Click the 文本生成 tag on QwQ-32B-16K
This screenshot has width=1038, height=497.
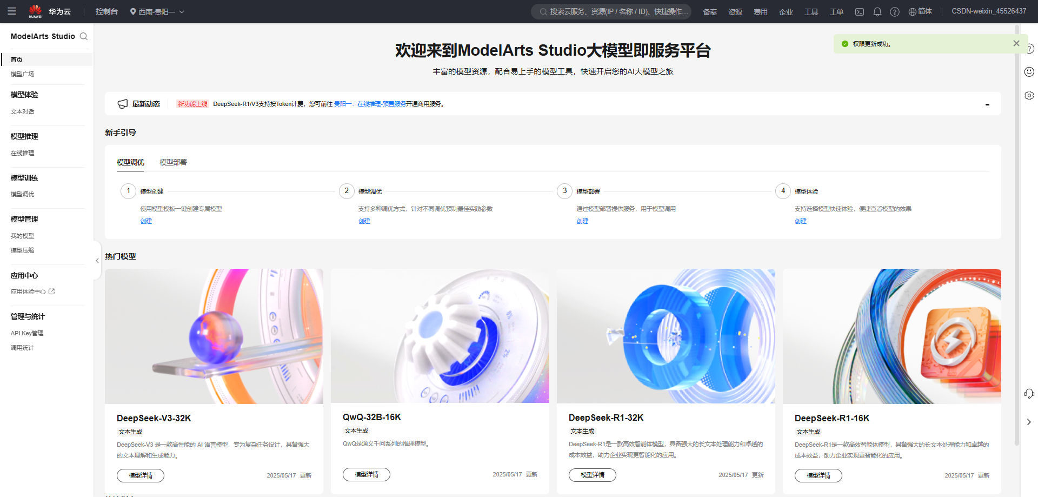pos(356,430)
